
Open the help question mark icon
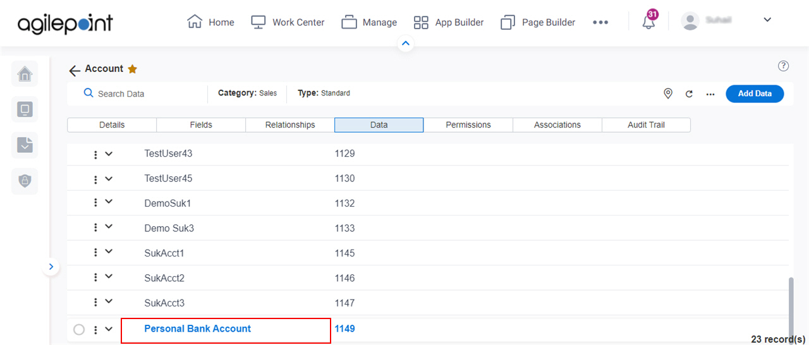(783, 66)
